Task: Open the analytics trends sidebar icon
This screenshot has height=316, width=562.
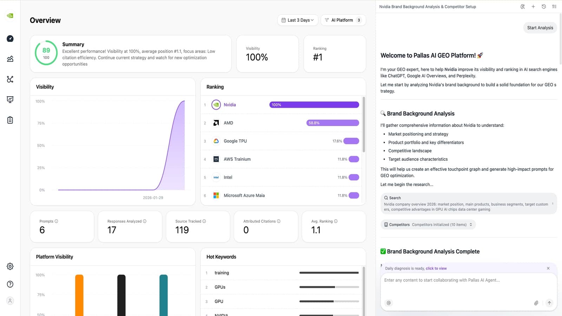Action: point(10,59)
